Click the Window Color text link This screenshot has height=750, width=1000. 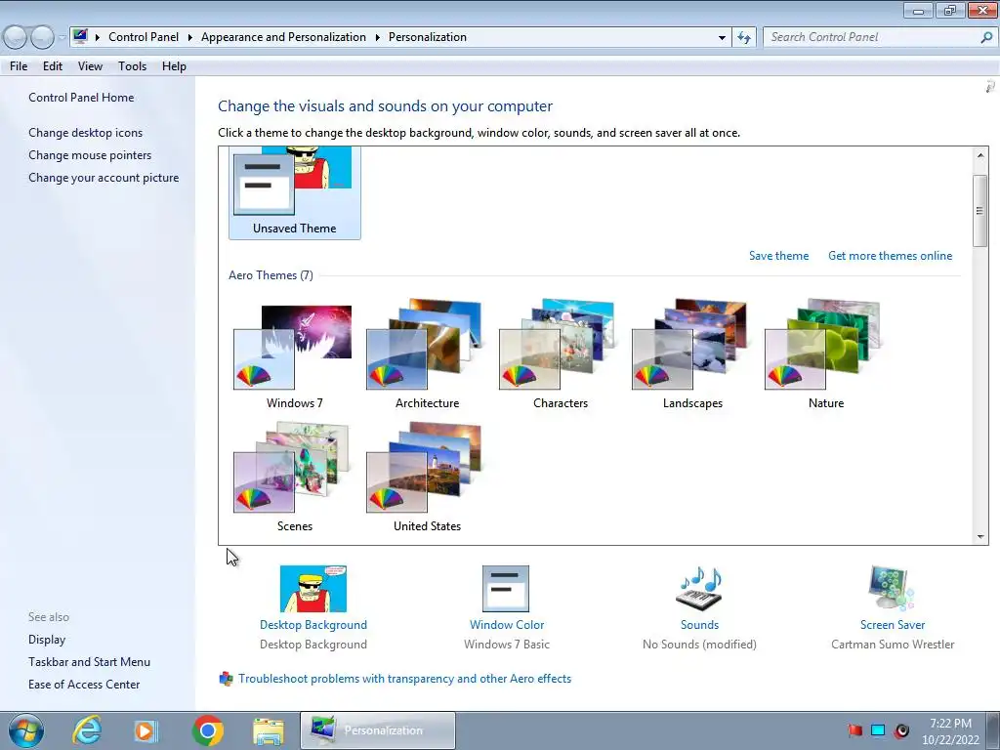click(x=507, y=625)
